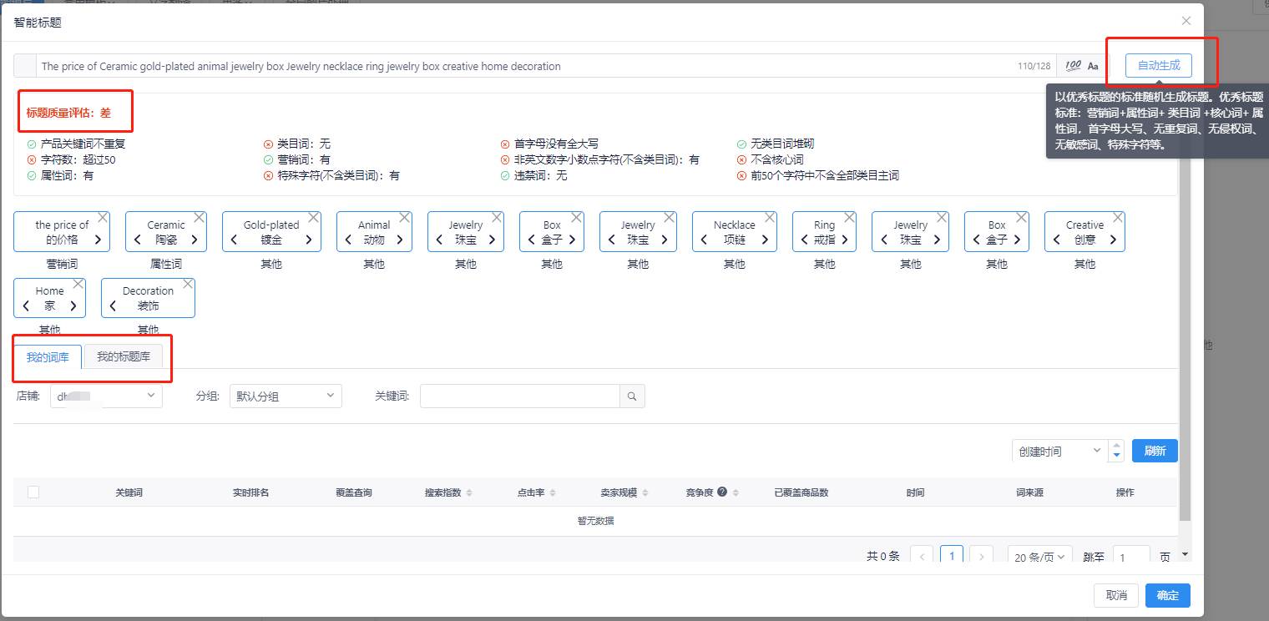
Task: Click the Aa capitalization icon
Action: [x=1093, y=66]
